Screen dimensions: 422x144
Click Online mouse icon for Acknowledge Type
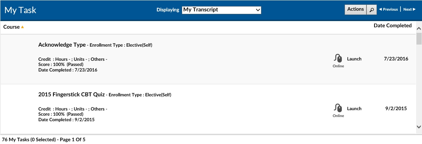tap(338, 58)
